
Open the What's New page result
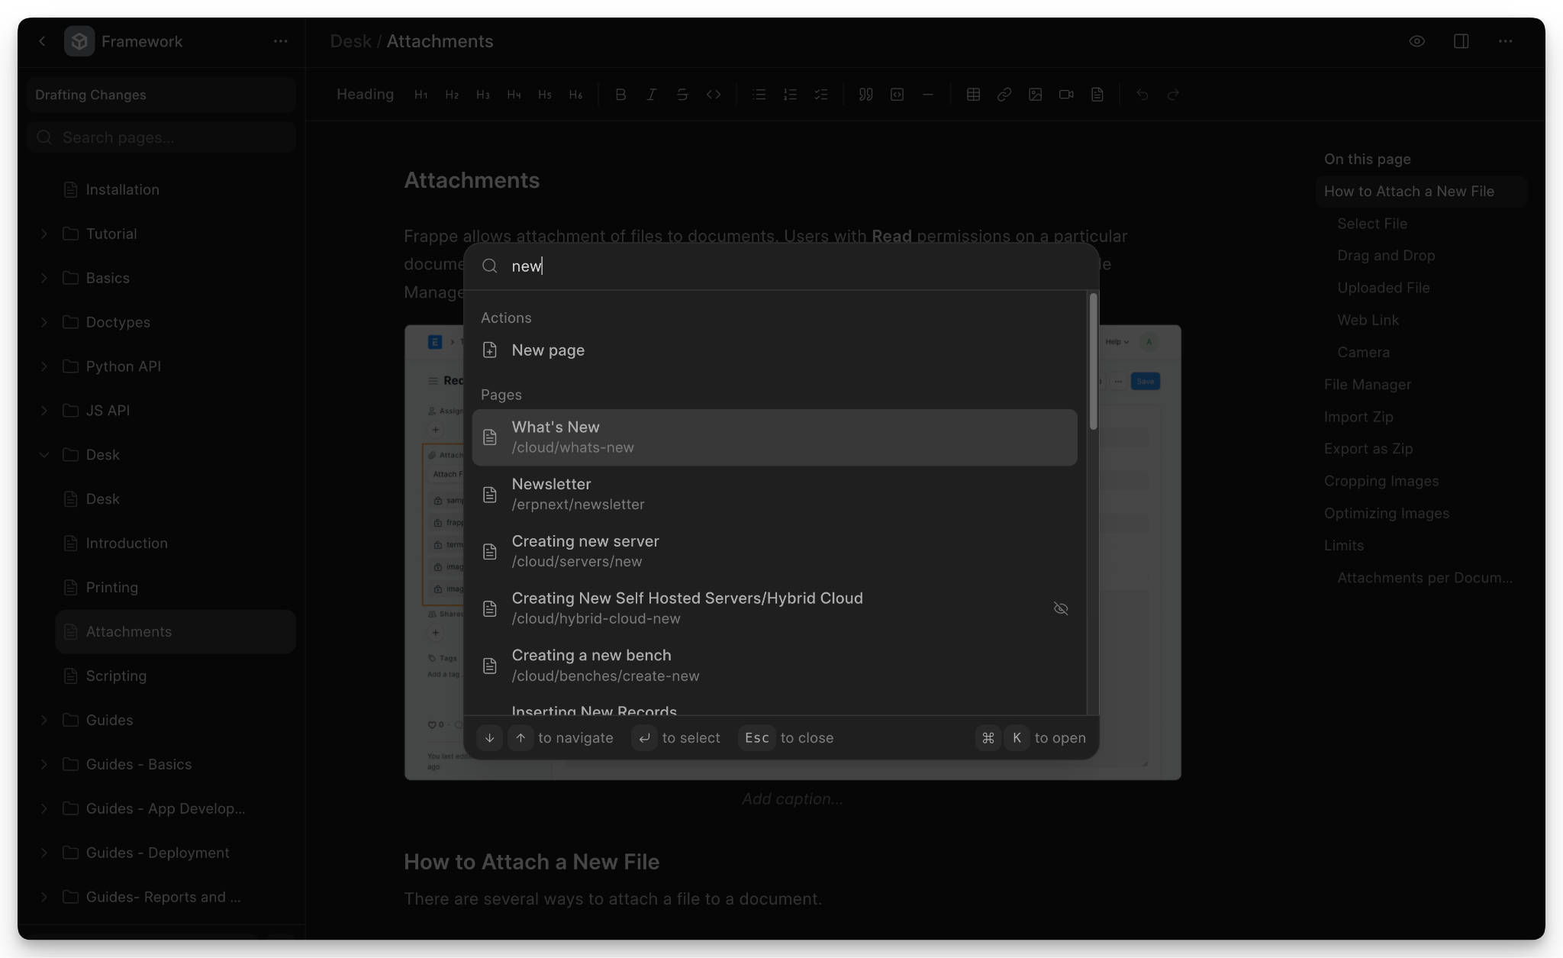tap(775, 437)
